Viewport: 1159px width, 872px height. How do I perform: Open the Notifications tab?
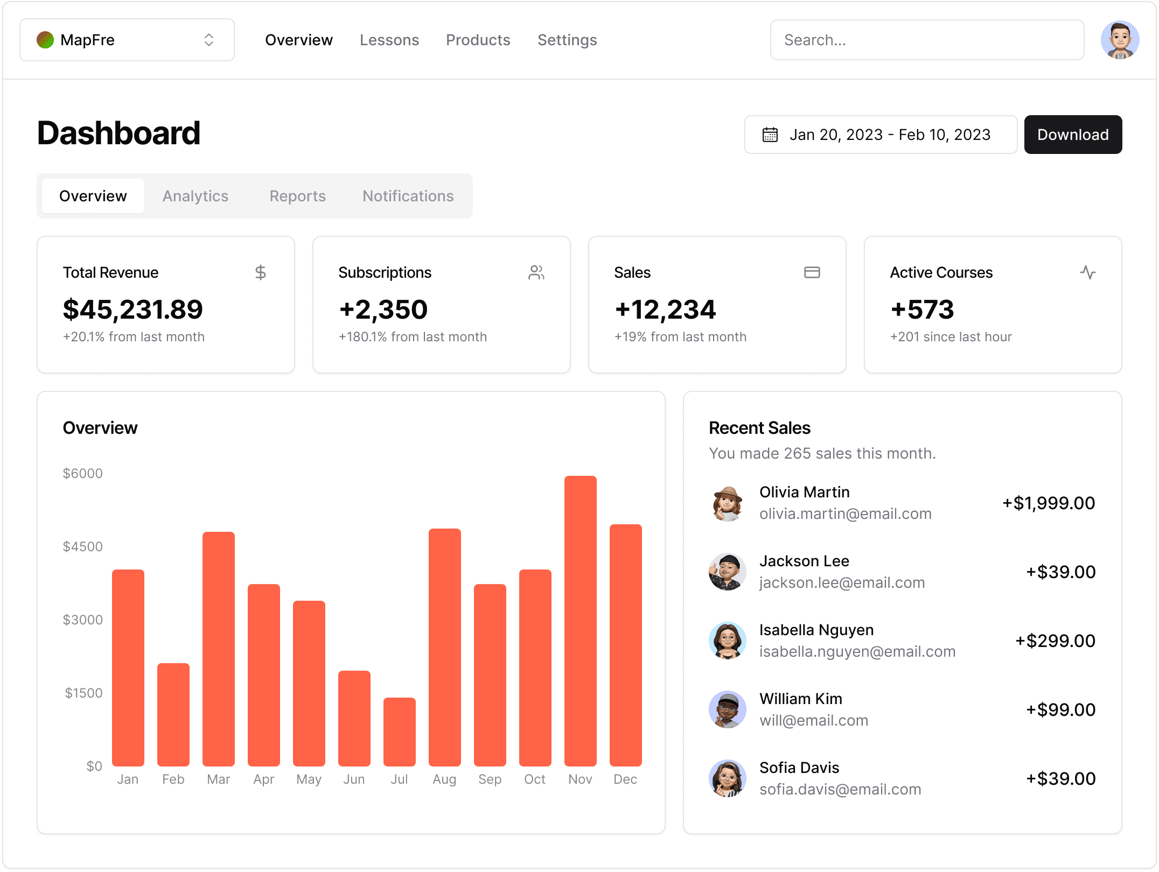(x=408, y=196)
